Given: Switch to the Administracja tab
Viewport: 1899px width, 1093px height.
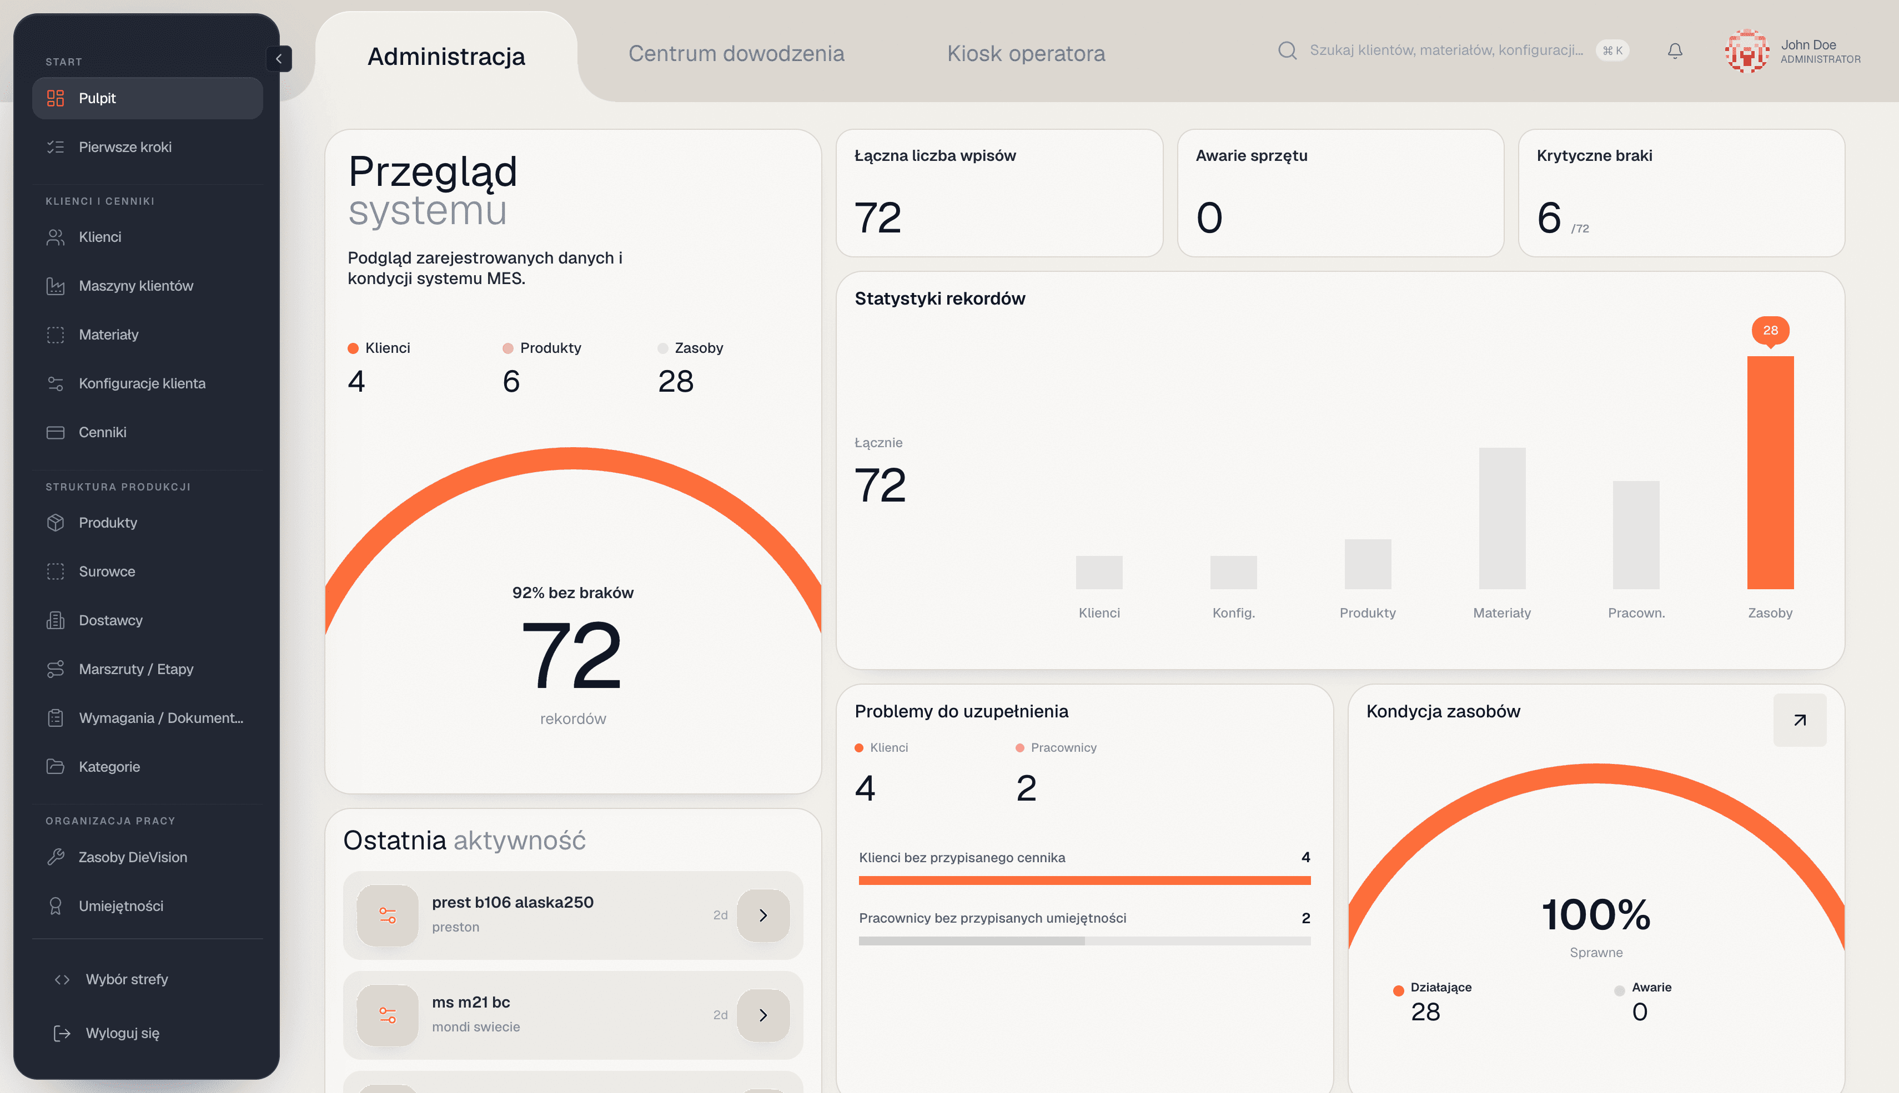Looking at the screenshot, I should pos(446,56).
